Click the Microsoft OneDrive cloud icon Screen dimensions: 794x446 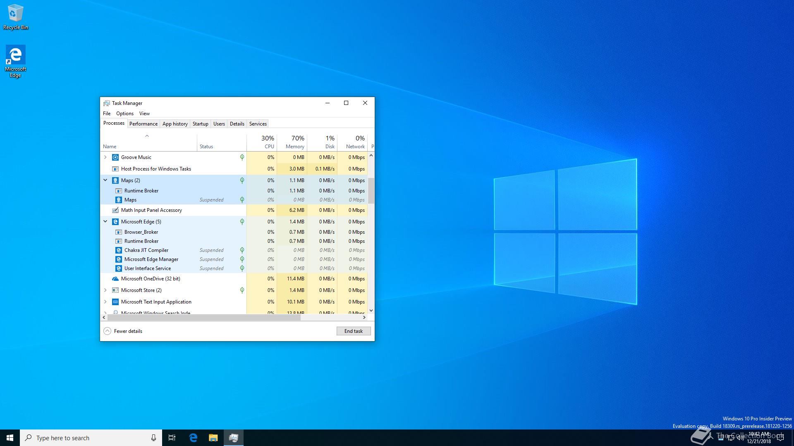point(115,279)
